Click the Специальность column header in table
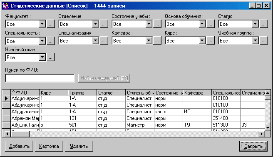The width and height of the screenshot is (273, 157). 226,92
